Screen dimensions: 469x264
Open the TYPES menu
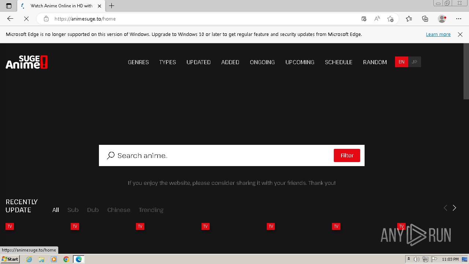pos(167,62)
